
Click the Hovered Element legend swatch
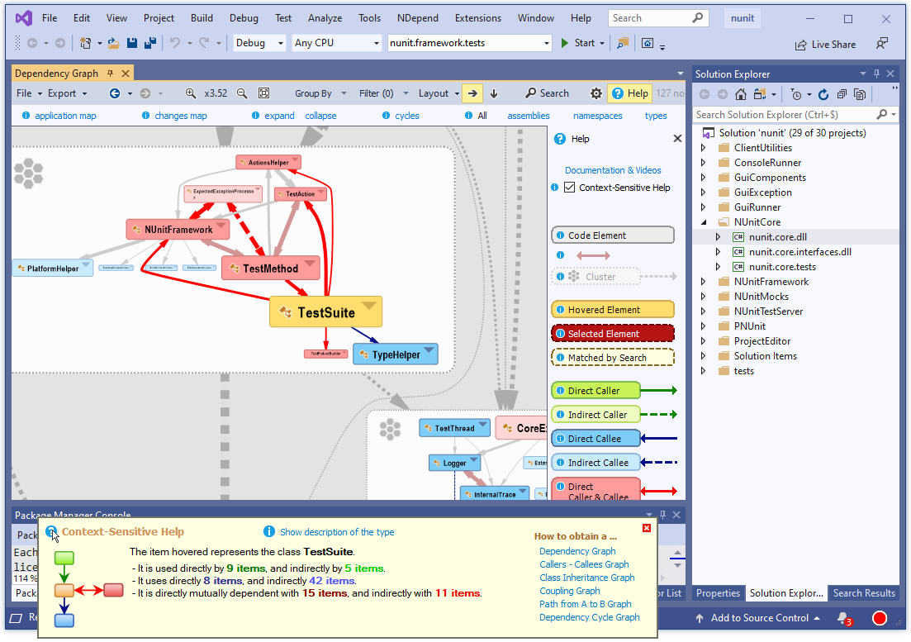pyautogui.click(x=613, y=310)
